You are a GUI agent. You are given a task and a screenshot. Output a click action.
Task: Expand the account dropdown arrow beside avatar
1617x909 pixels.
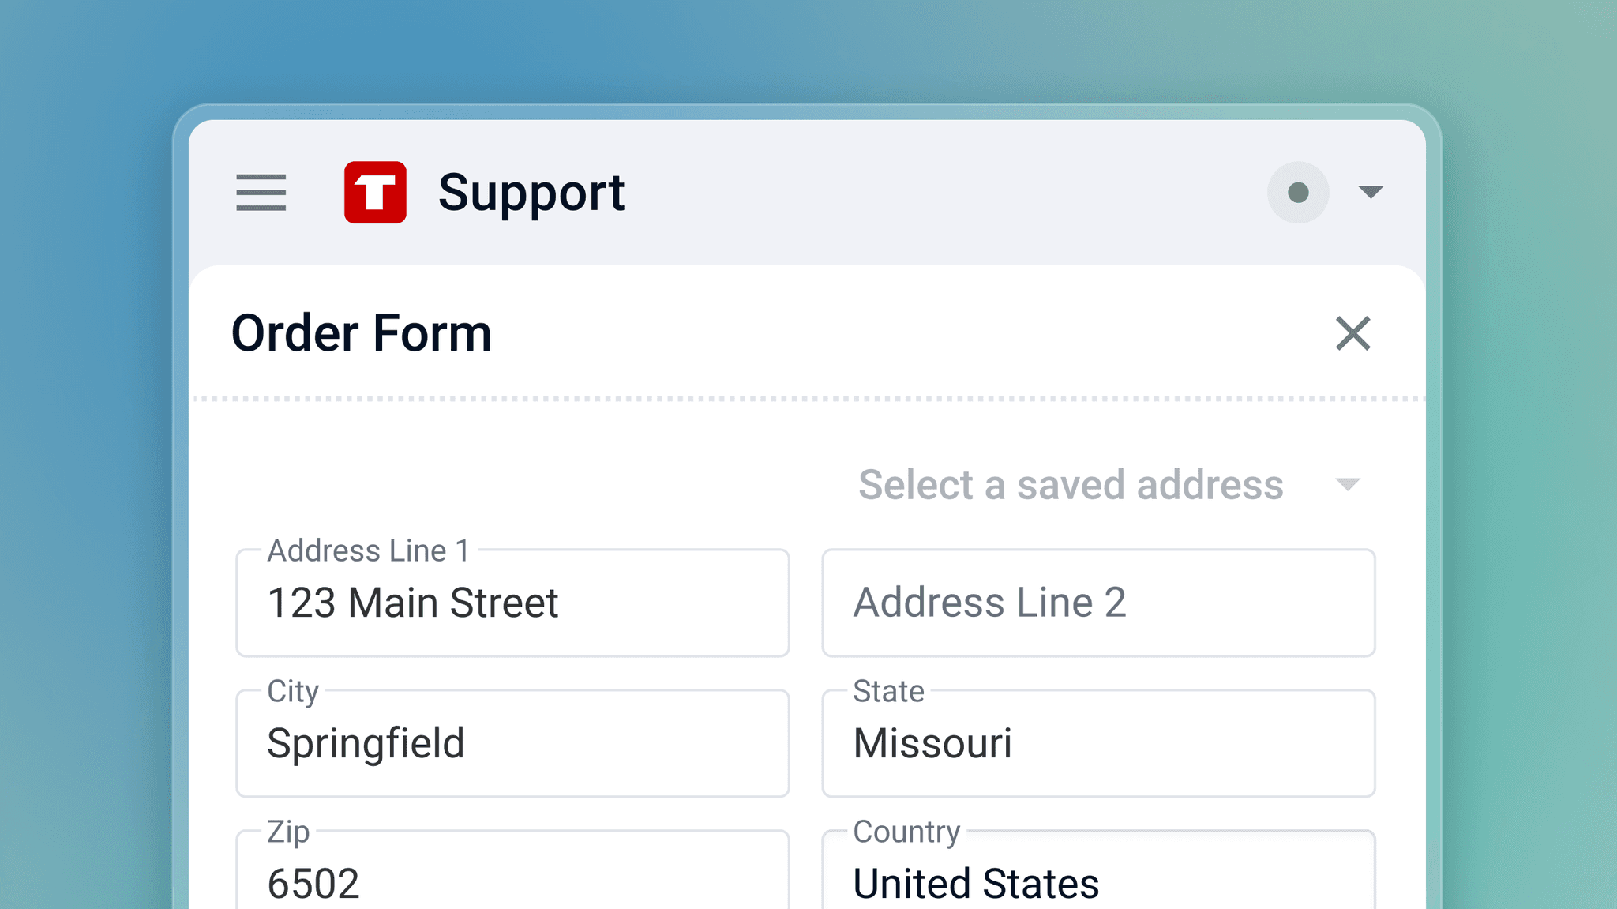tap(1371, 192)
